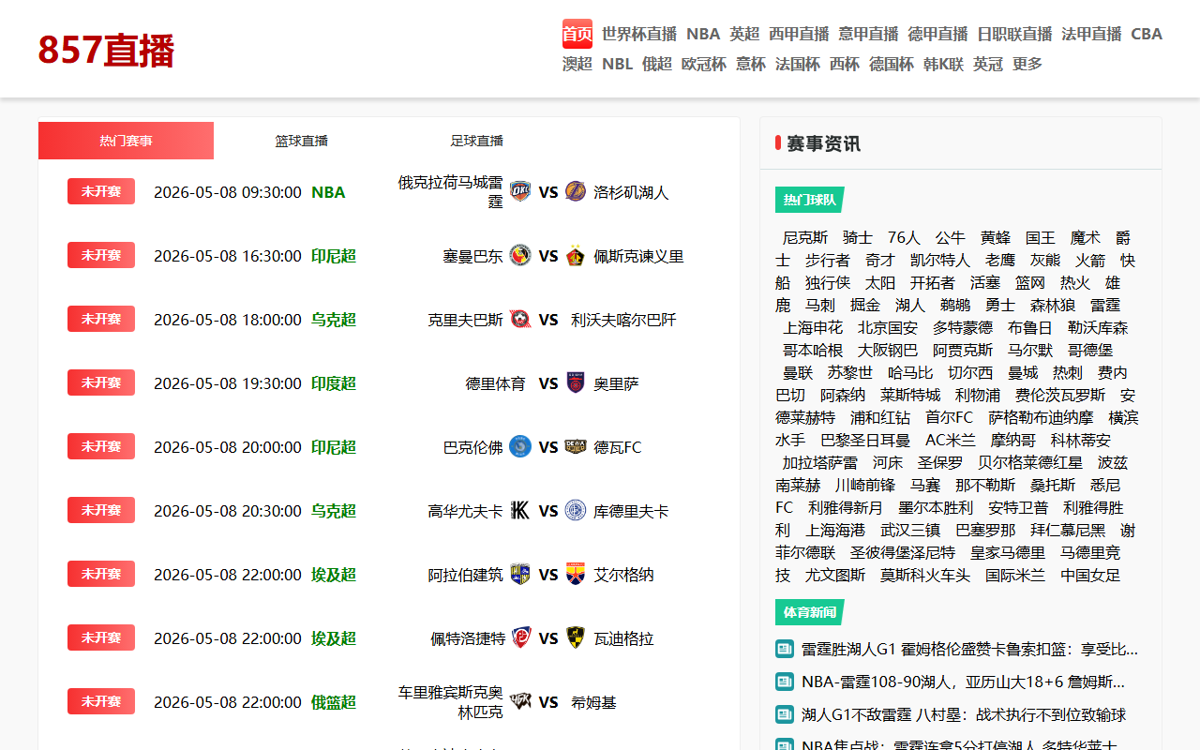
Task: Click match time 2026-05-08 09:30:00
Action: [x=228, y=192]
